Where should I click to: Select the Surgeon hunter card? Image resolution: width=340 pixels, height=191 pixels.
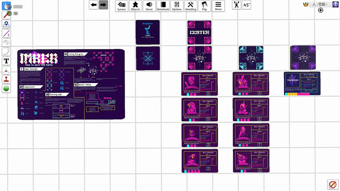coord(251,135)
